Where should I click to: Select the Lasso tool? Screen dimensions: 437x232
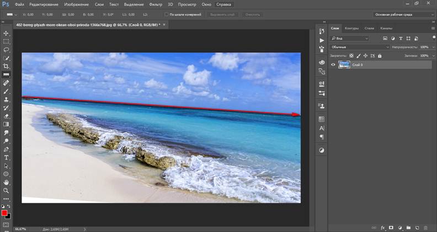pyautogui.click(x=6, y=49)
